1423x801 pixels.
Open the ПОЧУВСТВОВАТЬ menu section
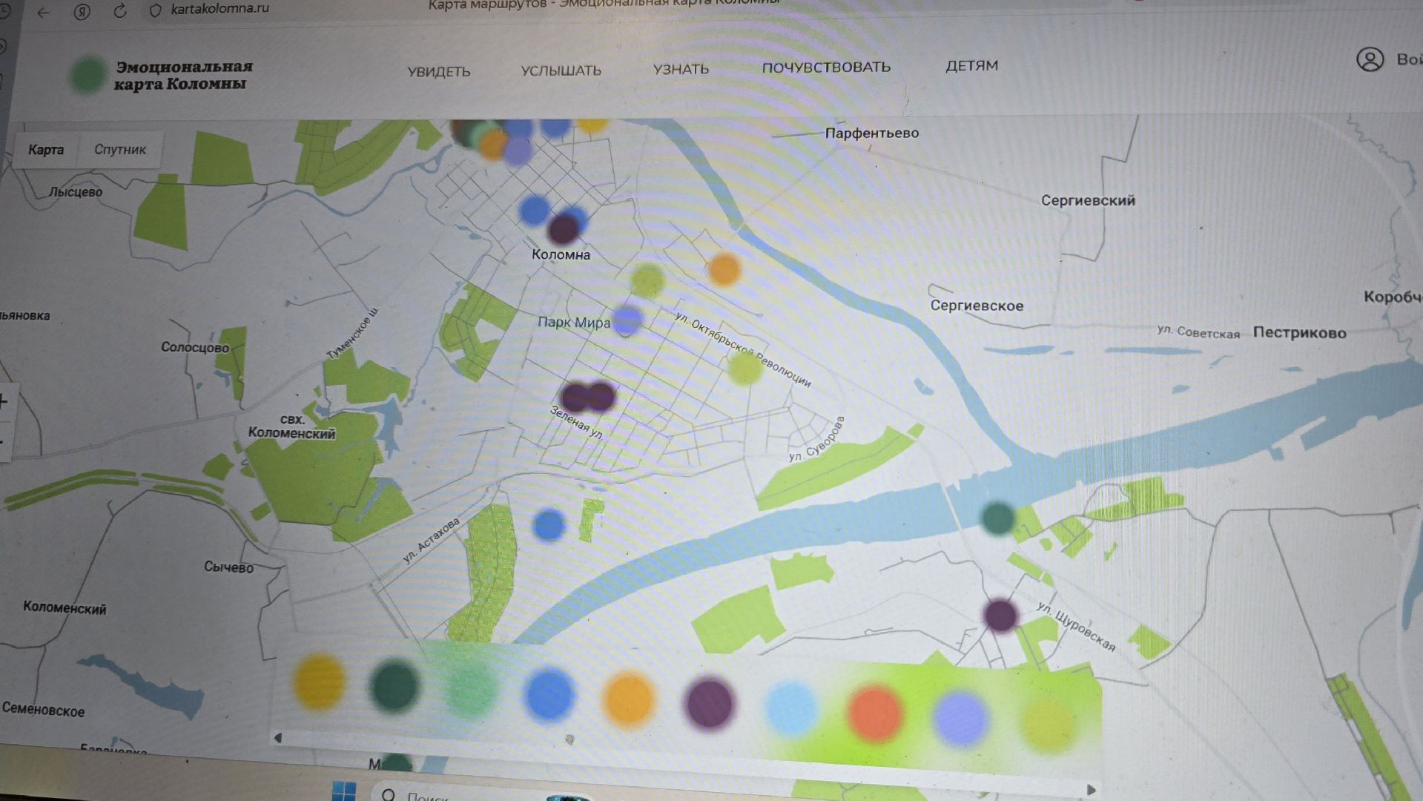tap(825, 67)
